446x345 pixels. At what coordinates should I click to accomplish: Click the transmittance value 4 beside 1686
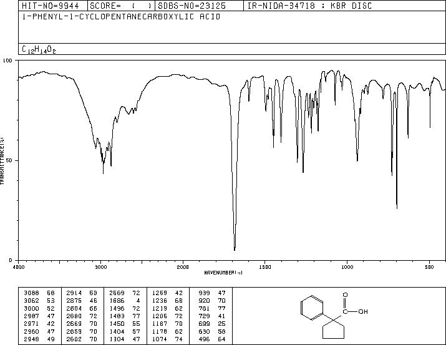(138, 301)
